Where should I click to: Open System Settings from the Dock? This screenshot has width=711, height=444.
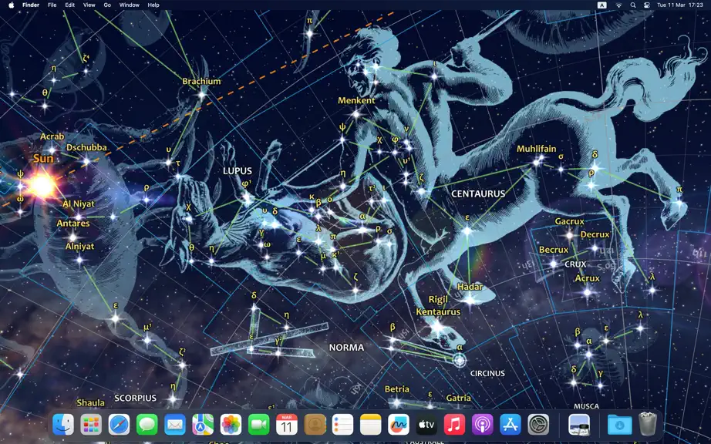(x=538, y=425)
